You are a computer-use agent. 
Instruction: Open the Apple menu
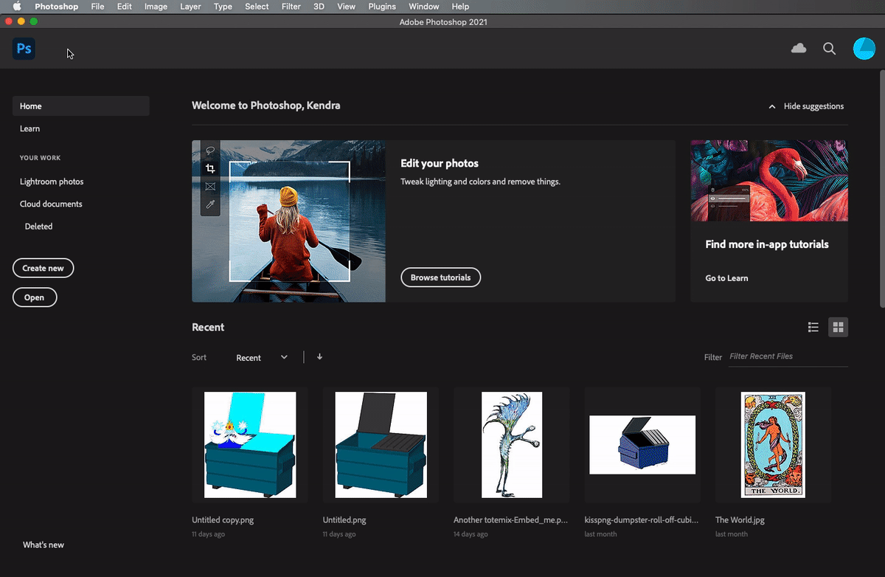point(16,7)
